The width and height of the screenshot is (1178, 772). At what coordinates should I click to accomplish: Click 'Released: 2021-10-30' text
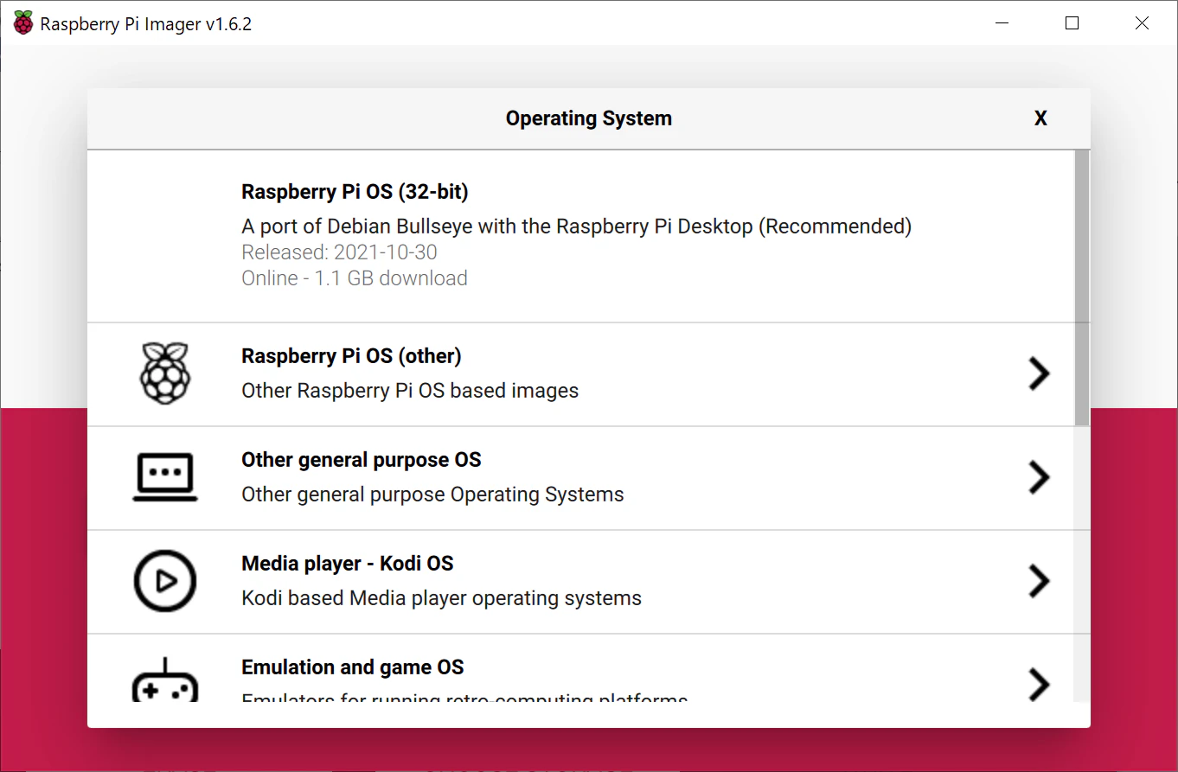[339, 252]
